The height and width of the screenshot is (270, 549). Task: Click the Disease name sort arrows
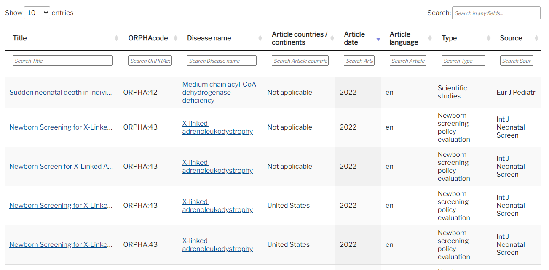[260, 38]
